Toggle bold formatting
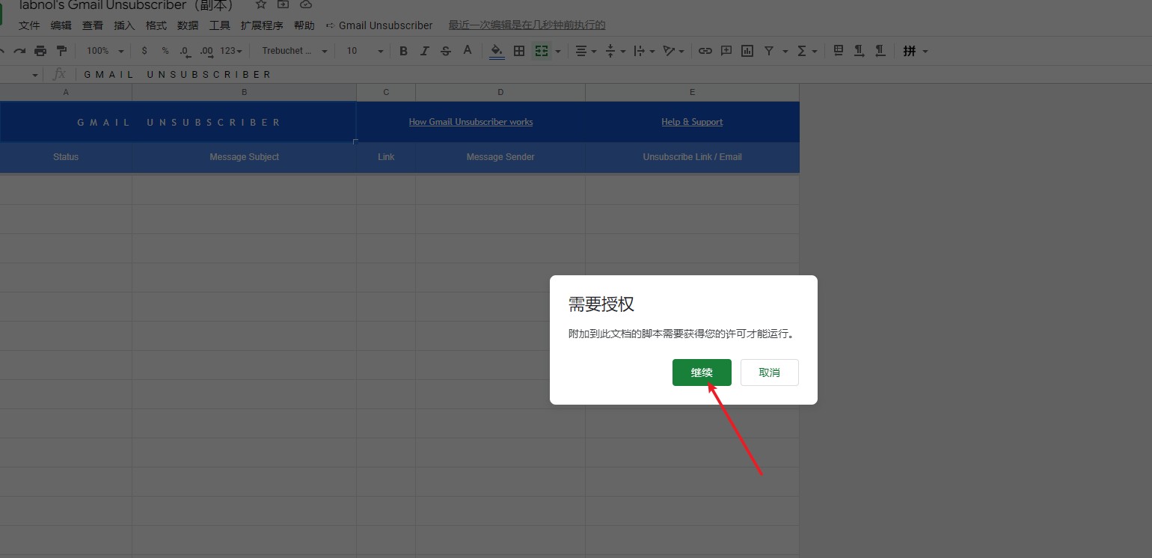 click(x=404, y=51)
